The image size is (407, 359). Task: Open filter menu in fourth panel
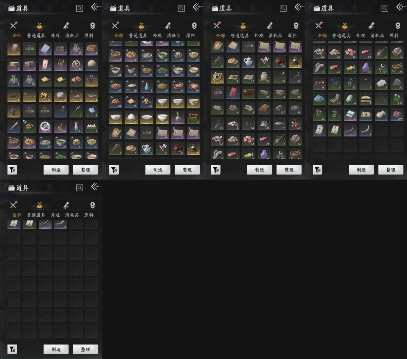[317, 170]
